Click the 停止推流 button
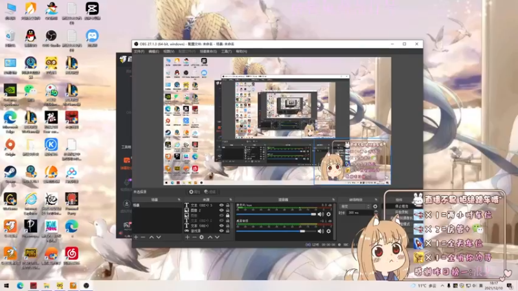 tap(401, 206)
